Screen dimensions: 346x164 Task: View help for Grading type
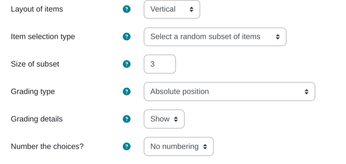click(127, 91)
